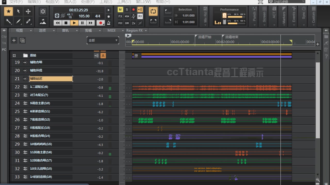Toggle the DIM solo button

pyautogui.click(x=127, y=23)
